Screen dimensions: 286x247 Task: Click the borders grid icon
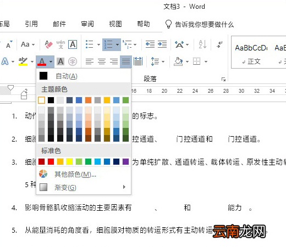point(197,61)
